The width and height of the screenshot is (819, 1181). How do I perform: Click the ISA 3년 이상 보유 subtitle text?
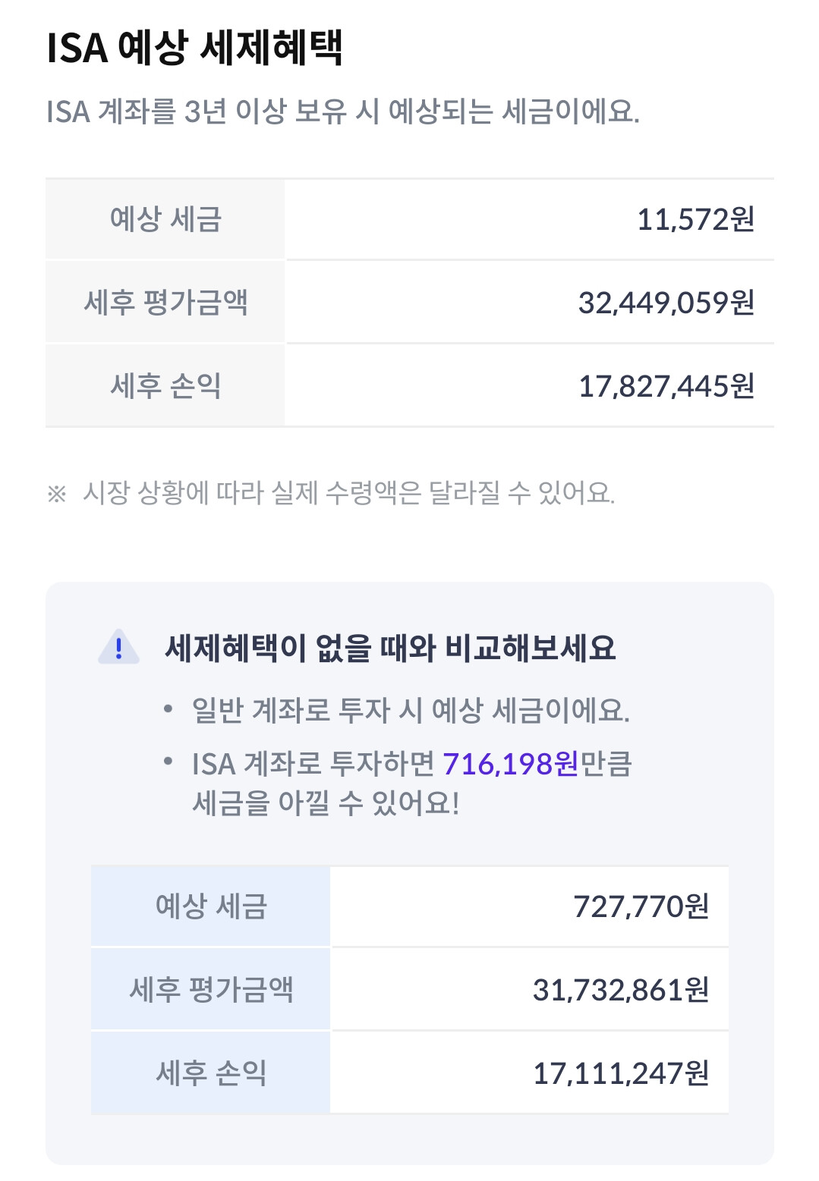click(x=342, y=112)
